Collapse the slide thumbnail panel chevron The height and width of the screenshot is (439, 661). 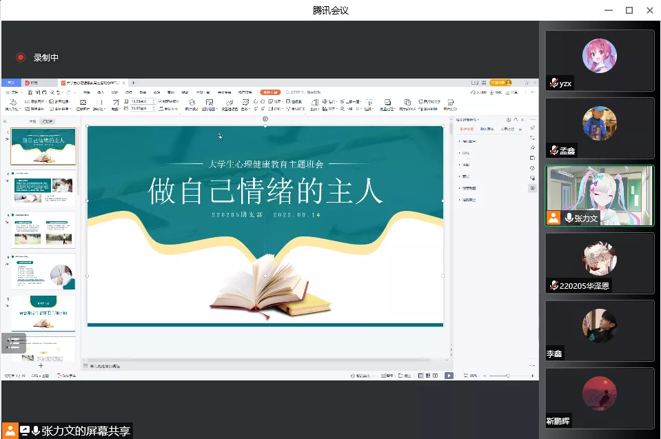click(6, 121)
